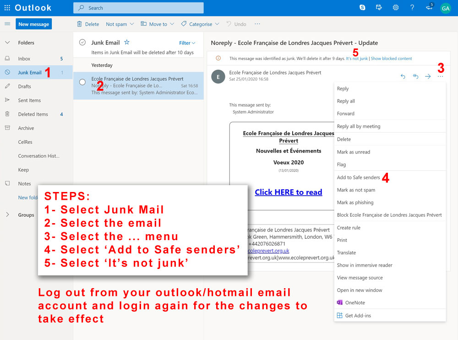Expand the Groups section chevron
This screenshot has height=340, width=458.
[7, 214]
